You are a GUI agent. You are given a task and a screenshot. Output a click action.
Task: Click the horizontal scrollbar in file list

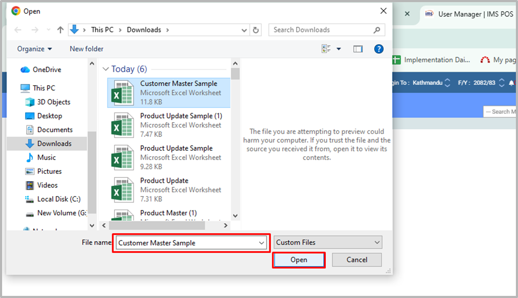157,225
